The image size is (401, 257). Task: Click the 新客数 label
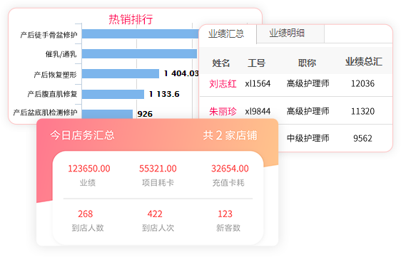pos(228,228)
